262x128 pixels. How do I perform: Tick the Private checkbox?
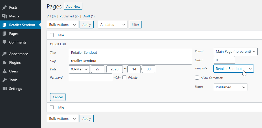point(124,77)
